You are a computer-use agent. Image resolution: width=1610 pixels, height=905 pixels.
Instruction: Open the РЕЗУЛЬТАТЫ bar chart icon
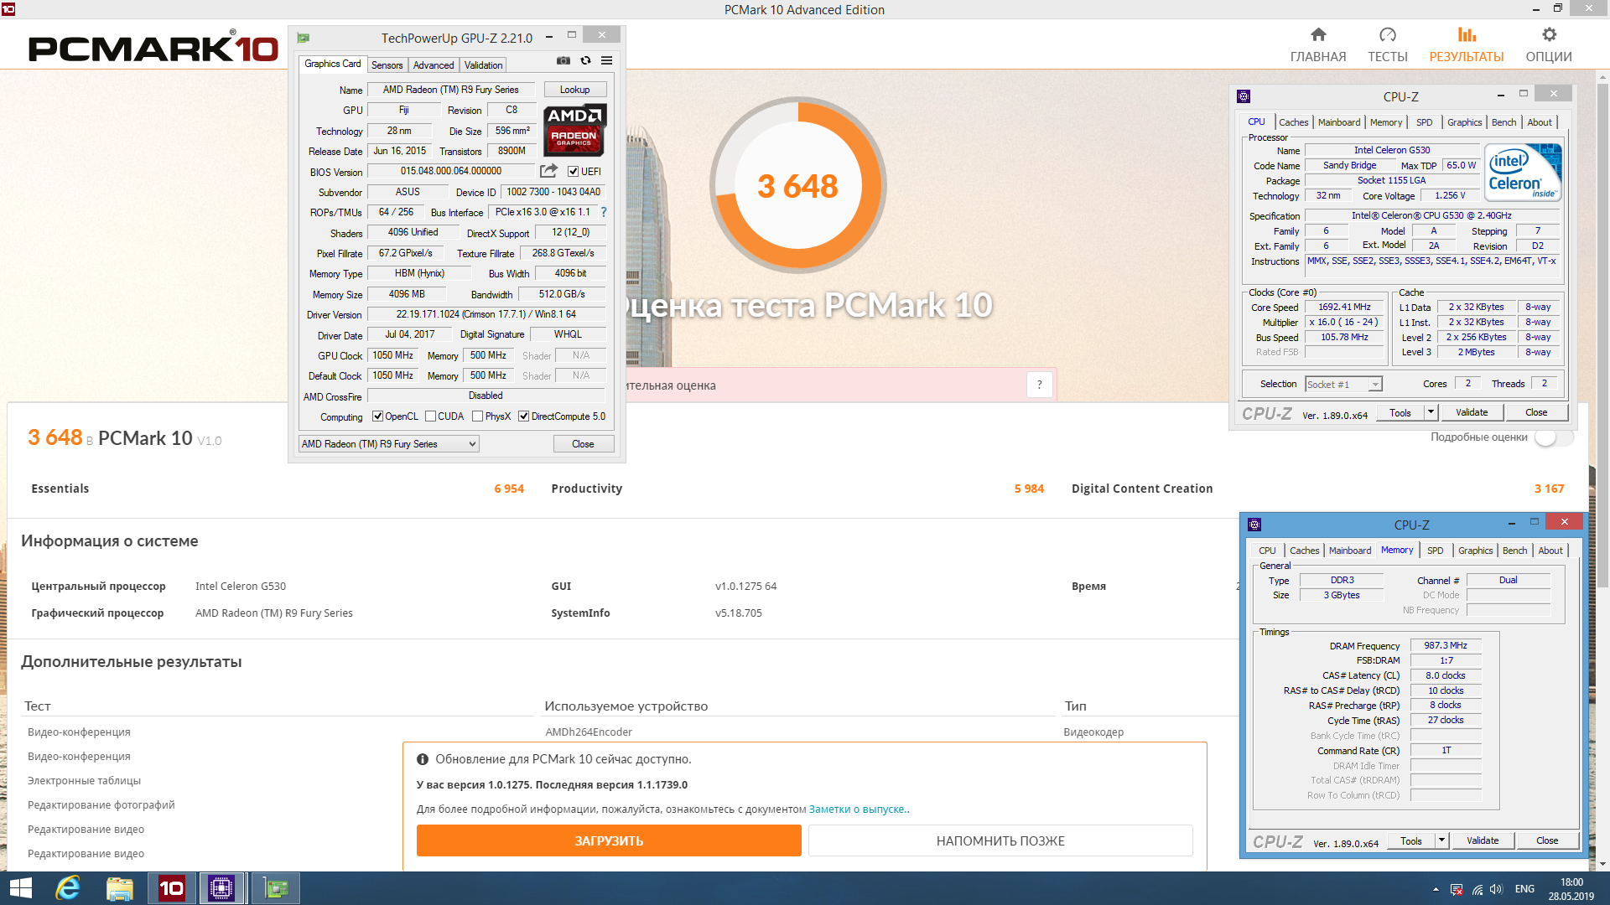(1467, 35)
